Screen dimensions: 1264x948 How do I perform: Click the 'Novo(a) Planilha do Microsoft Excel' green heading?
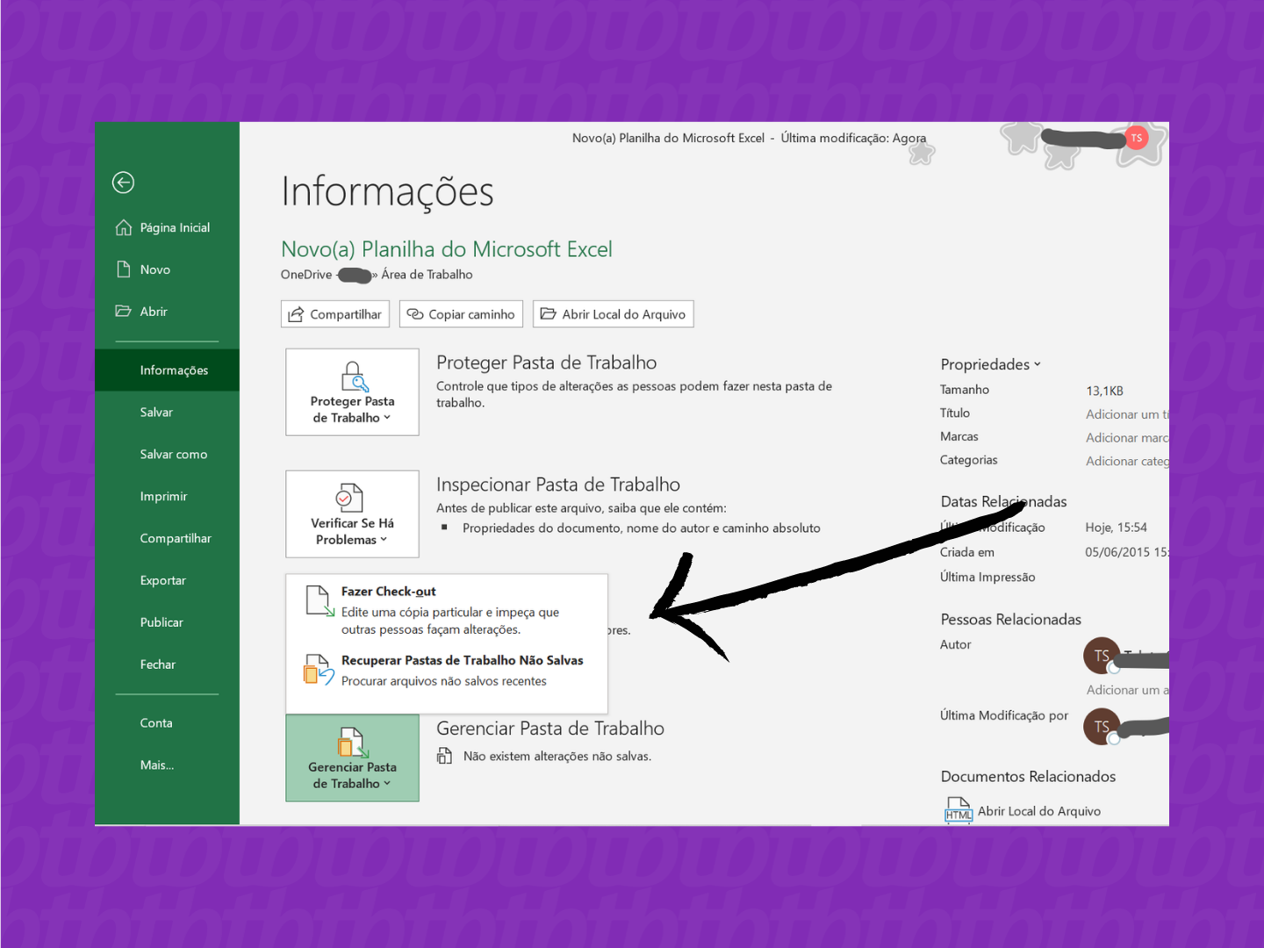click(x=447, y=249)
